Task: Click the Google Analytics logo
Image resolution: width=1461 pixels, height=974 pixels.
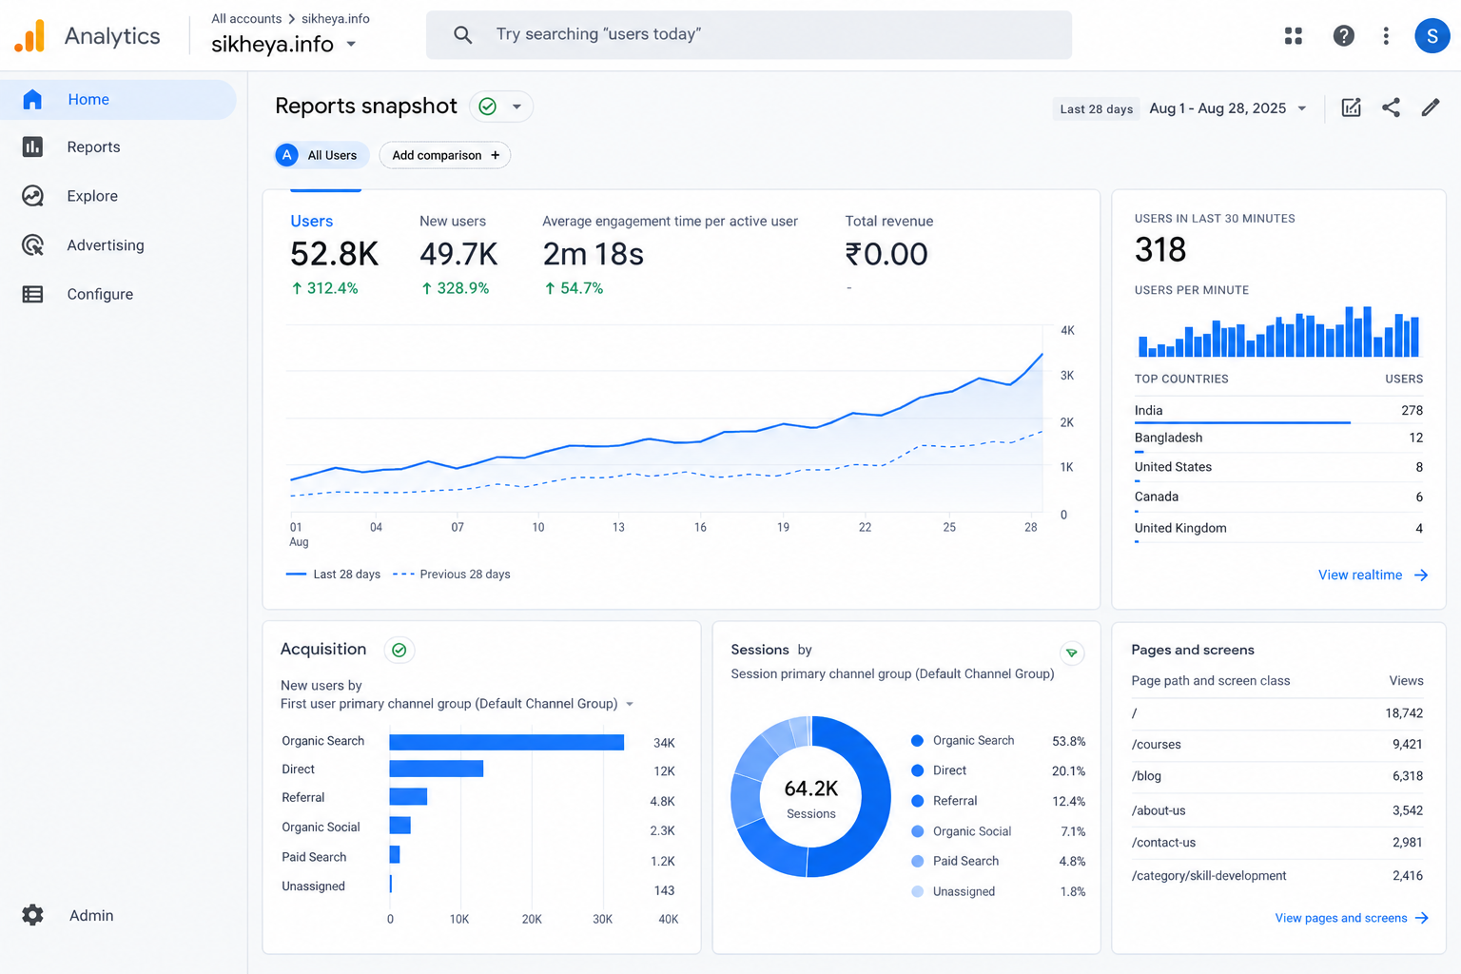Action: coord(29,36)
